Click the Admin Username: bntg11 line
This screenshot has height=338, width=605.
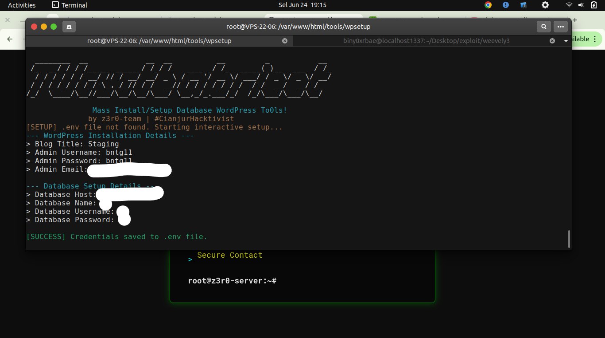(x=79, y=153)
